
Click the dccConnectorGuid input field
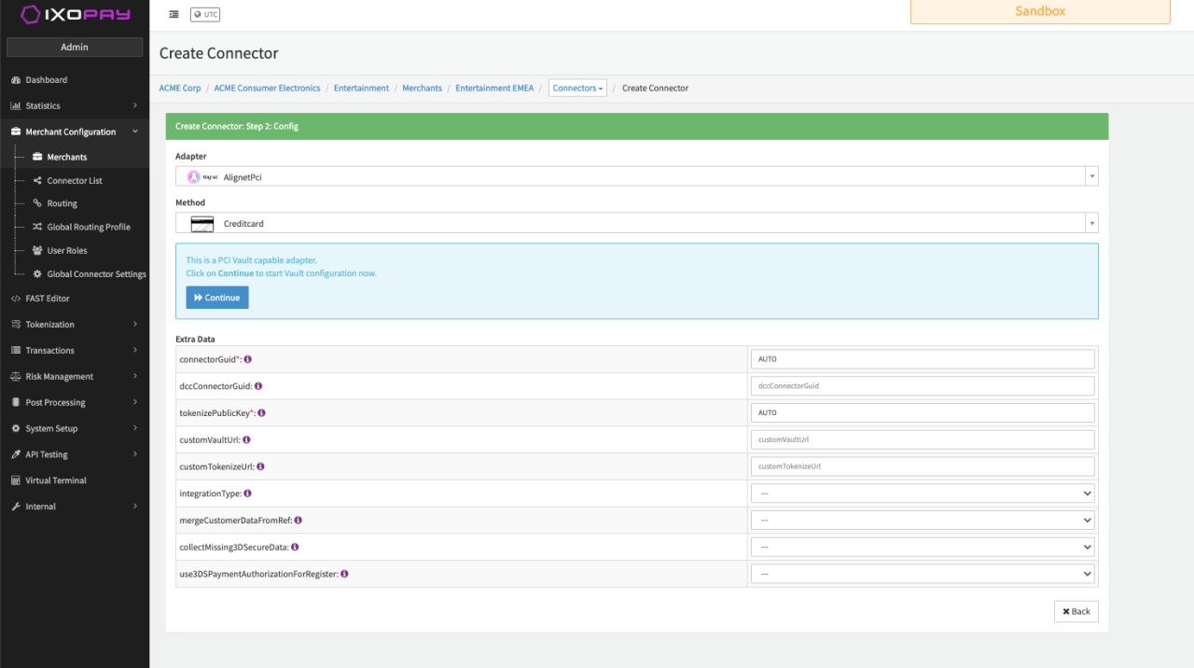click(x=922, y=385)
